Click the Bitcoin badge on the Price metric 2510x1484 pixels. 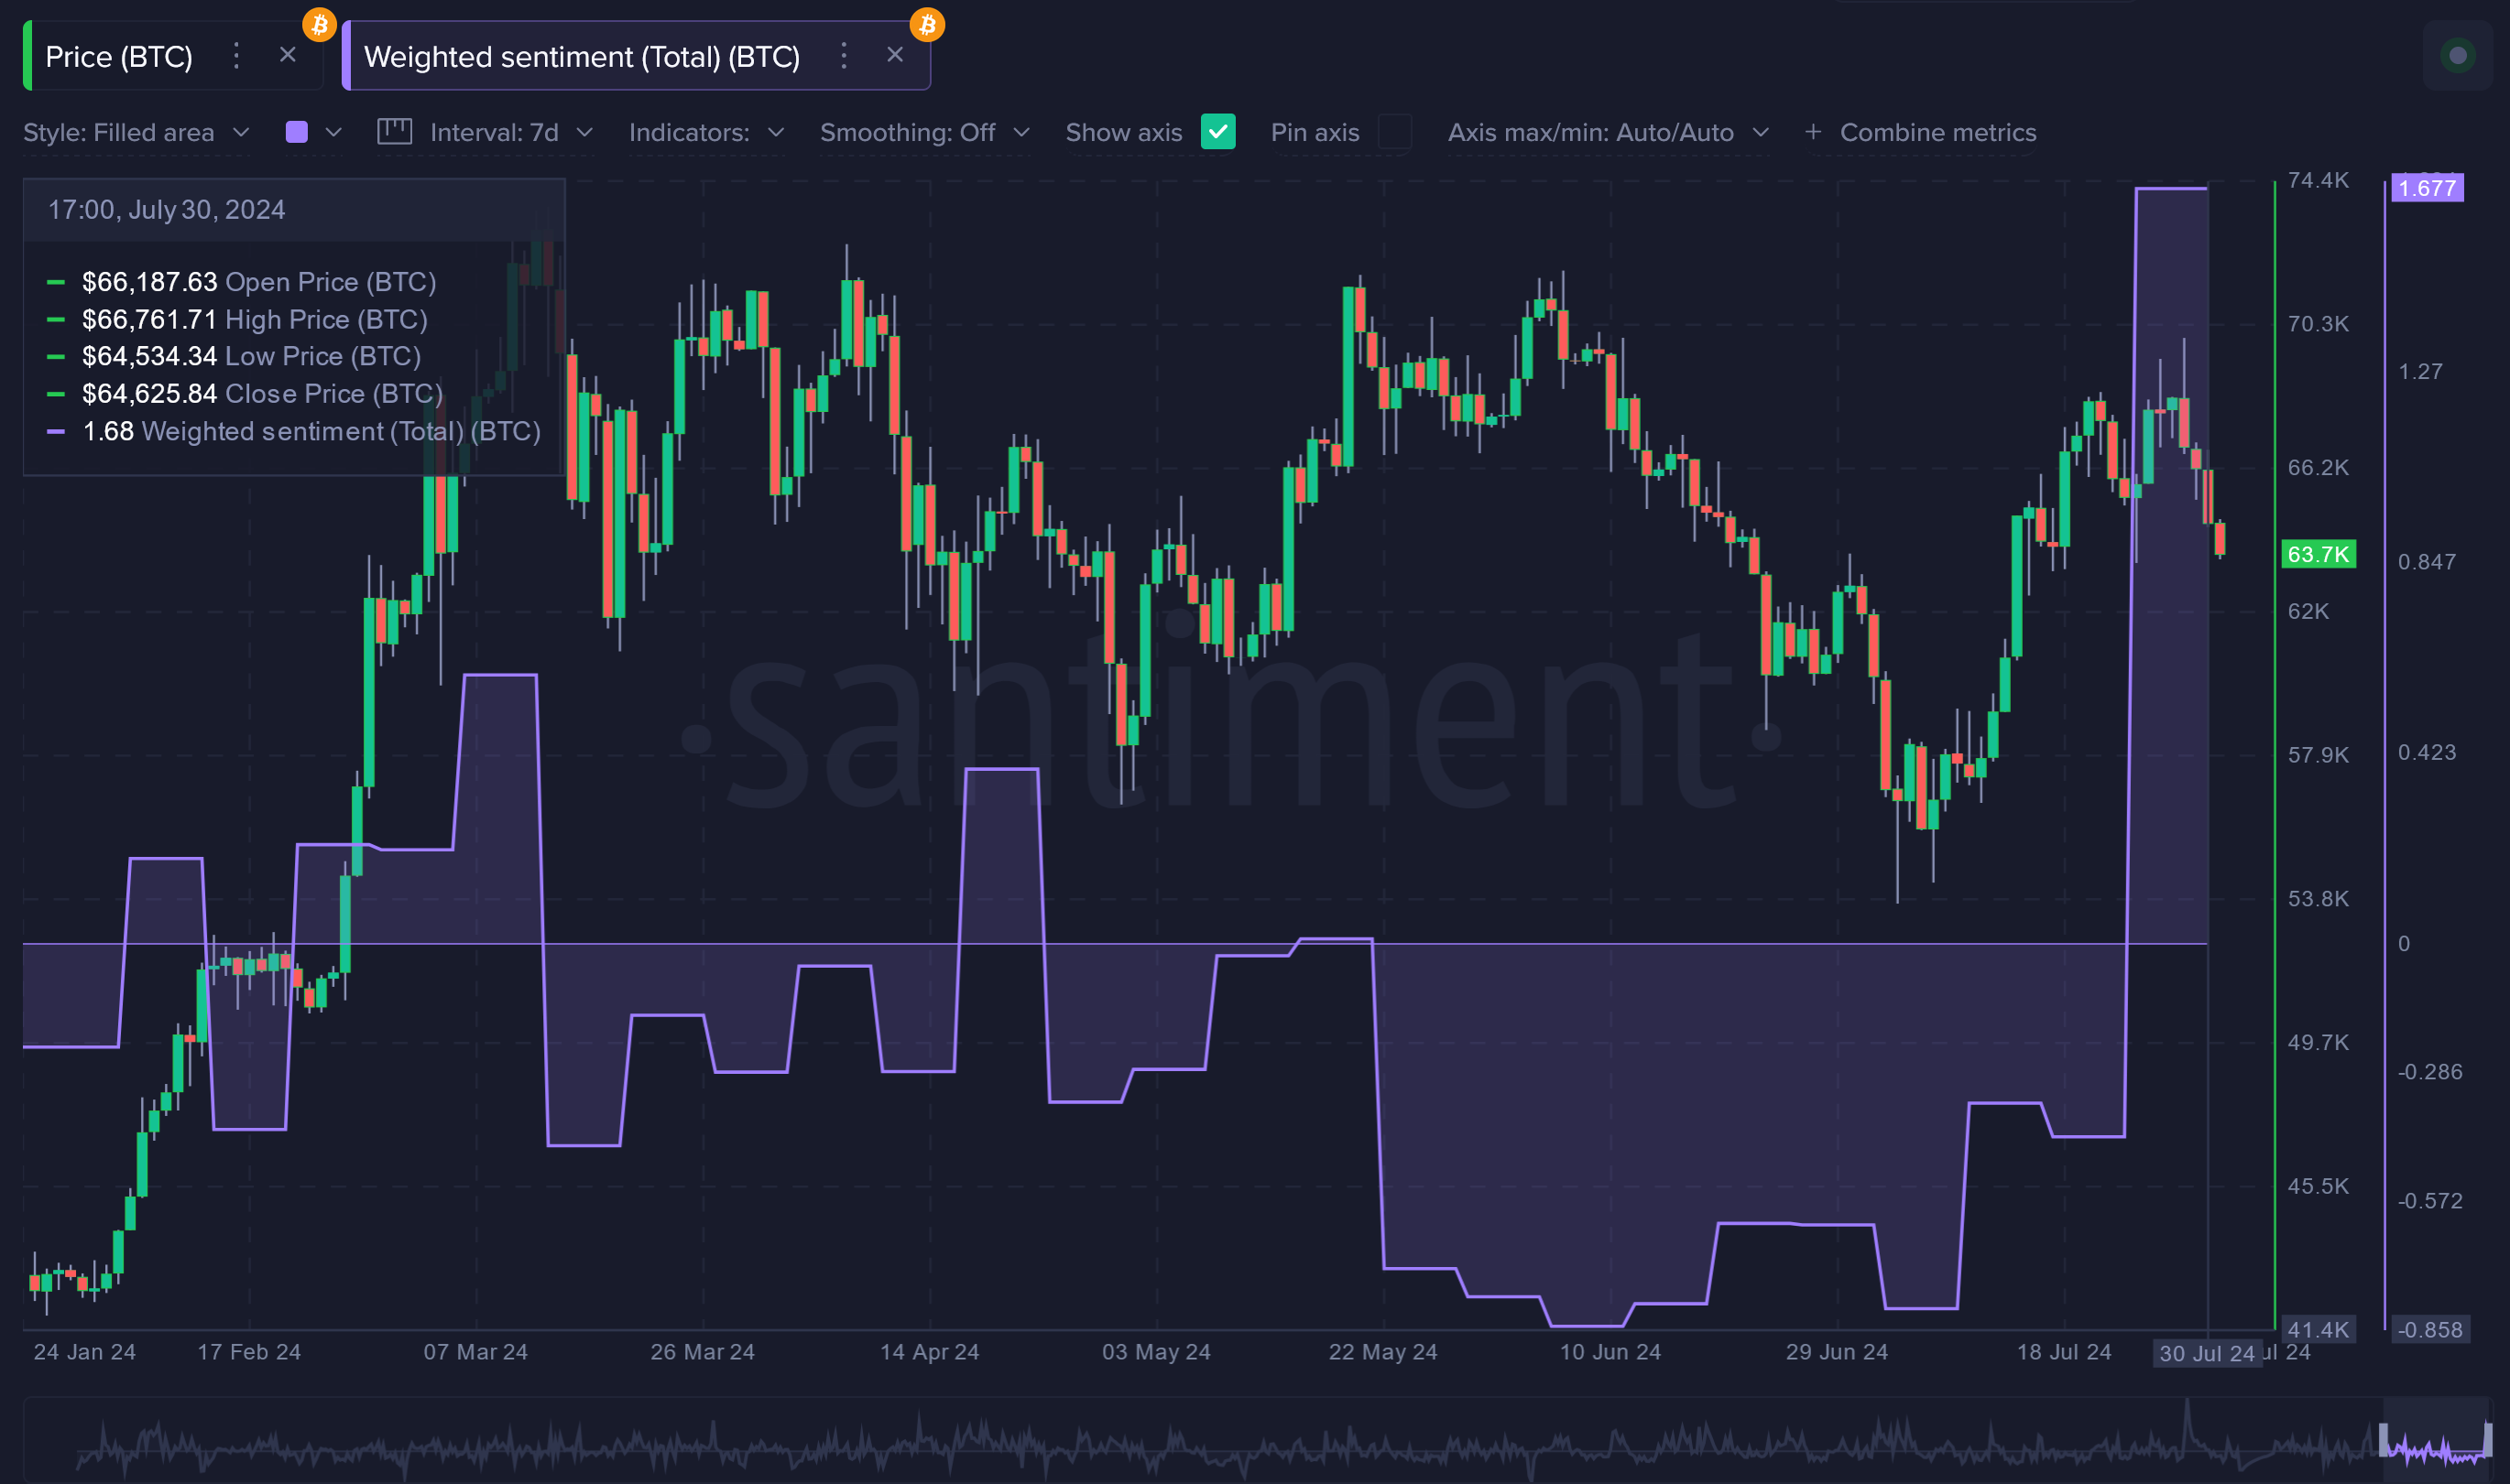pos(320,25)
